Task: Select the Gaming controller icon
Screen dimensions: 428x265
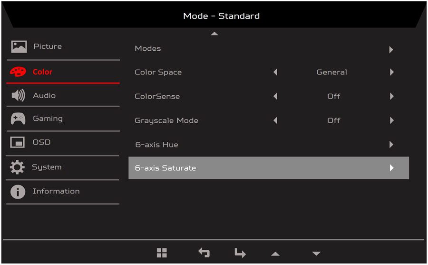Action: 18,119
